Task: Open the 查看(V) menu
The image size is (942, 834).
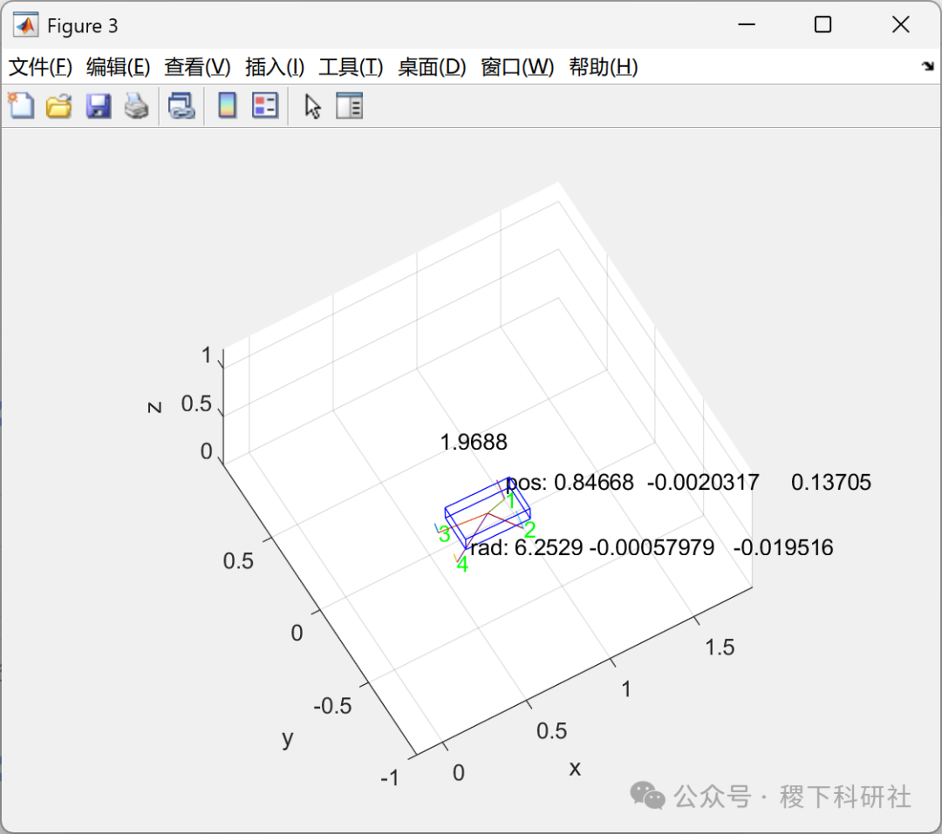Action: (x=197, y=66)
